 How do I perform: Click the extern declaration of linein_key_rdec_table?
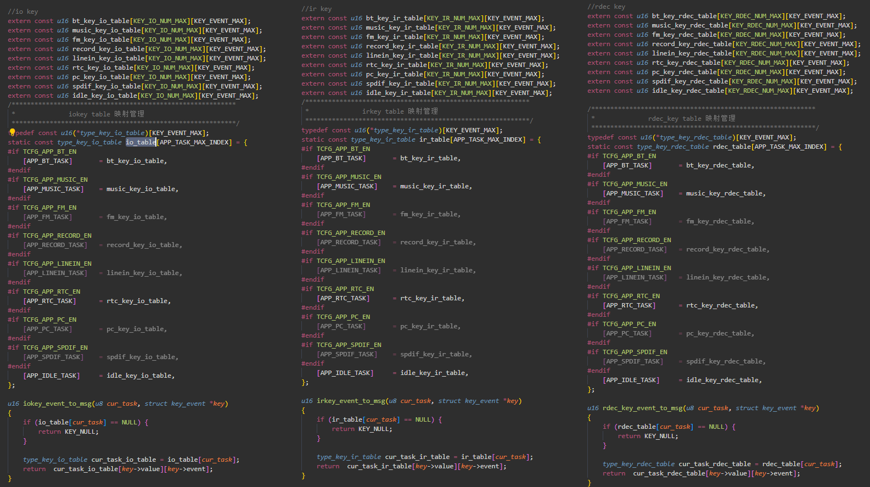coord(724,53)
